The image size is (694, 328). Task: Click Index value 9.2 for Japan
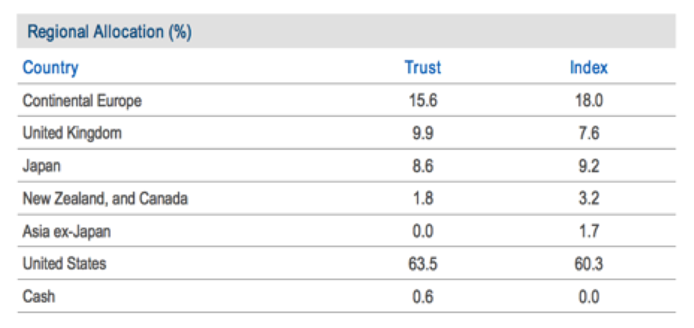click(x=589, y=166)
